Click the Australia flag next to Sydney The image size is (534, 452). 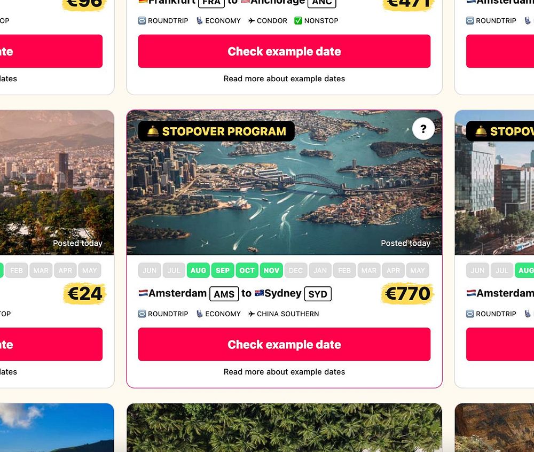(x=259, y=293)
